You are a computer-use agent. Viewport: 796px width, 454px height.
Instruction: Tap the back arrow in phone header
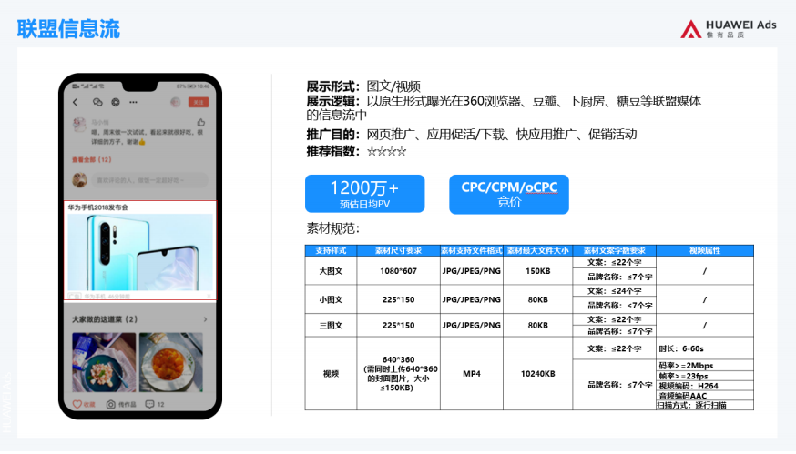click(75, 102)
